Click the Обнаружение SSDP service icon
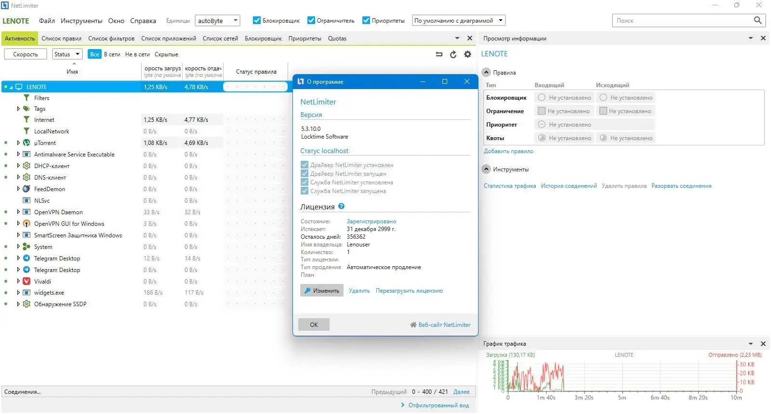The width and height of the screenshot is (771, 414). point(27,304)
